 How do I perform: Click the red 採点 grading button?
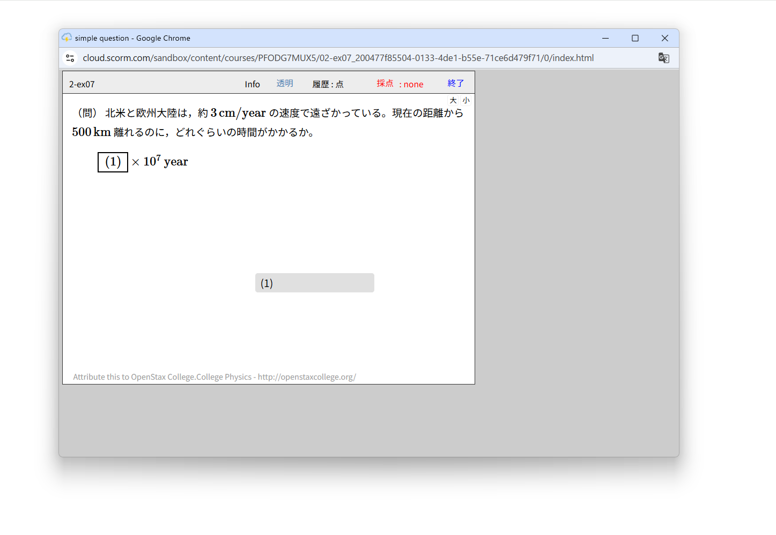[385, 84]
